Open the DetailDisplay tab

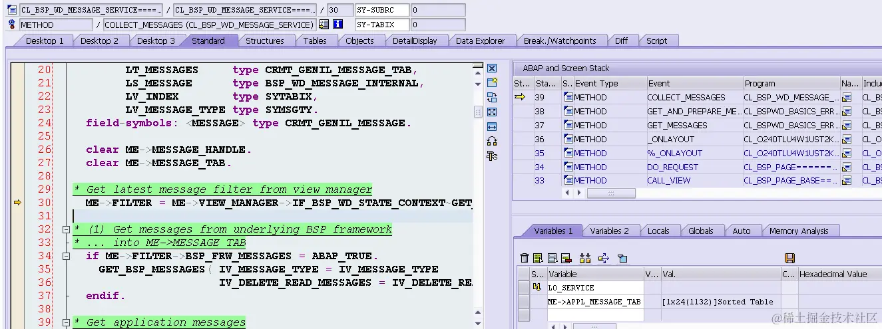[x=415, y=41]
